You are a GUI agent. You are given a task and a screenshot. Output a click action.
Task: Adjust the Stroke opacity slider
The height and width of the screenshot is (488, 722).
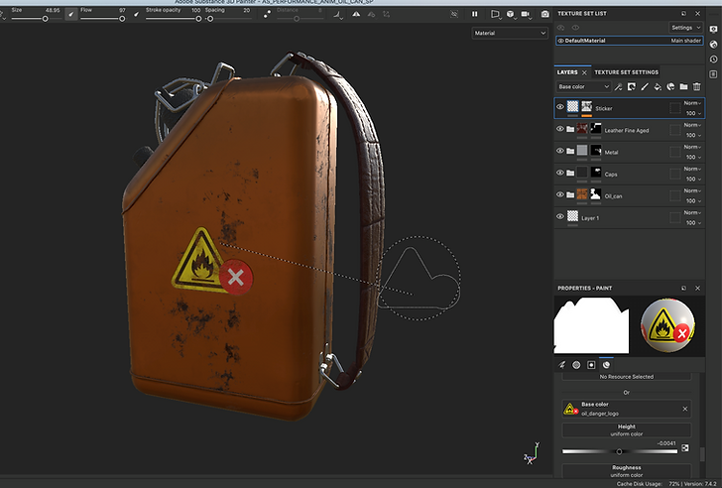coord(174,19)
